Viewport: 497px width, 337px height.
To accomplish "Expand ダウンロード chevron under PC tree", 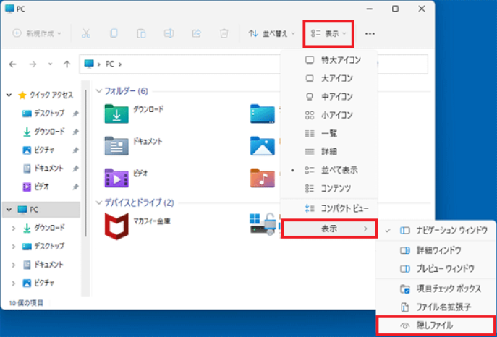I will click(13, 228).
